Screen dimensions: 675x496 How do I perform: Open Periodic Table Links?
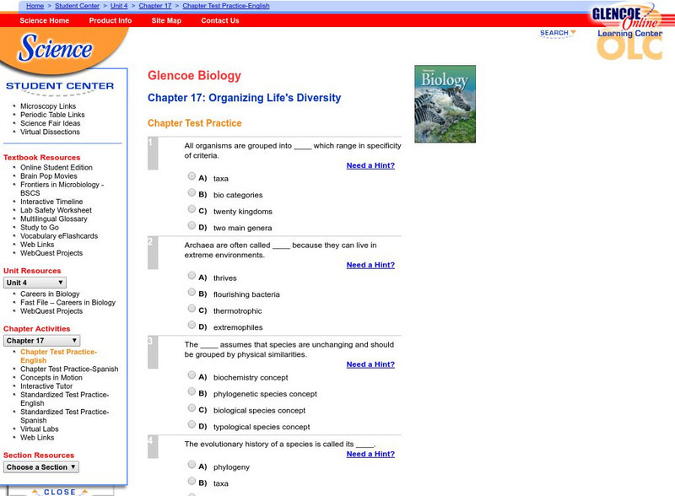click(52, 115)
